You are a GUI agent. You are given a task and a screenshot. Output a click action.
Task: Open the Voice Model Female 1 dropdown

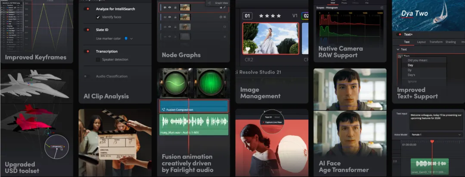click(436, 134)
